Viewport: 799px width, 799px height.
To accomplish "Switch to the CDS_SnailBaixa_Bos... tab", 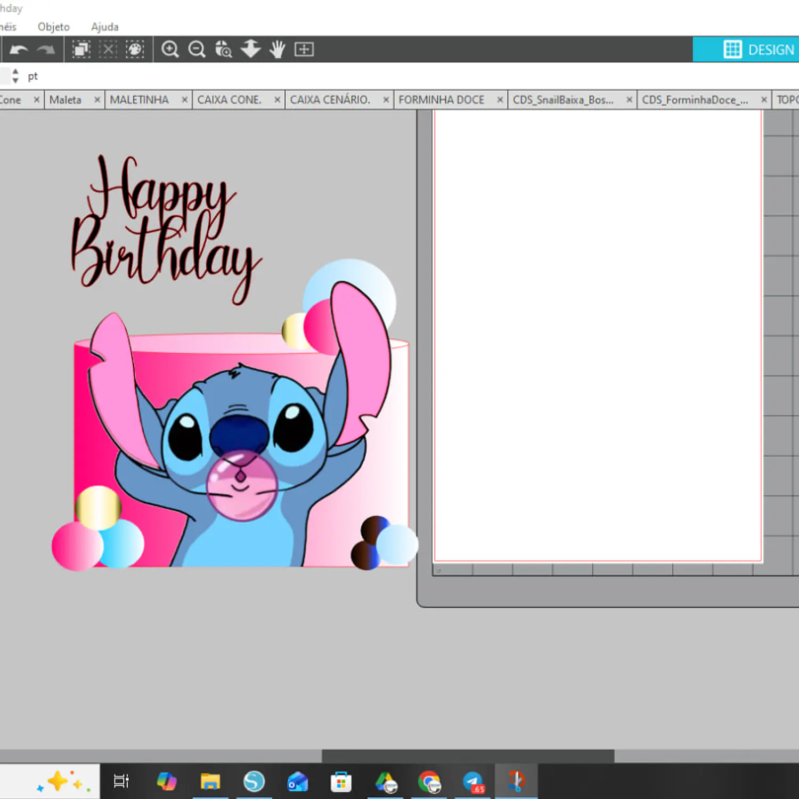I will coord(563,100).
